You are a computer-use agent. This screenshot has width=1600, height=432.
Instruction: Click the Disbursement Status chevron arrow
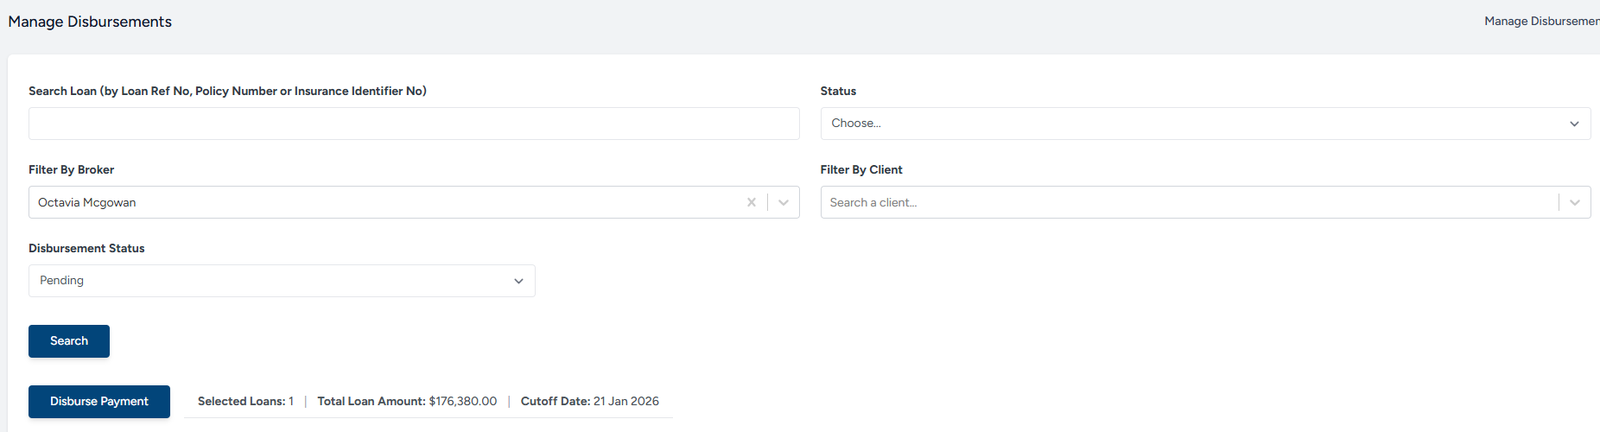point(518,281)
